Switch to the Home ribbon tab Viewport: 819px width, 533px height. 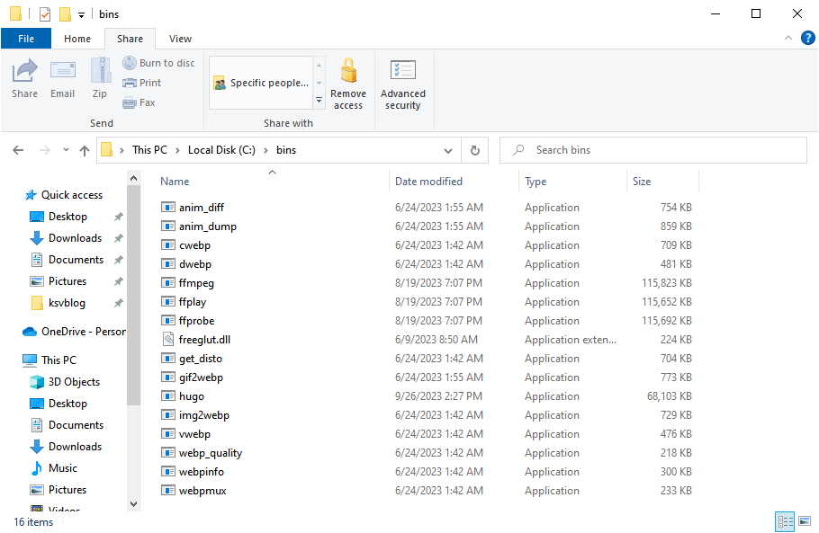coord(77,39)
